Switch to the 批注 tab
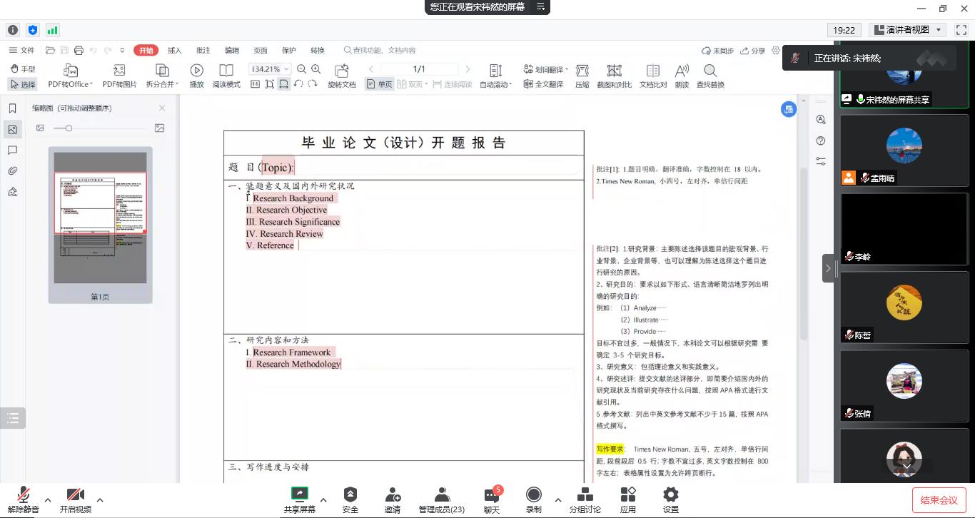This screenshot has width=975, height=518. (203, 51)
